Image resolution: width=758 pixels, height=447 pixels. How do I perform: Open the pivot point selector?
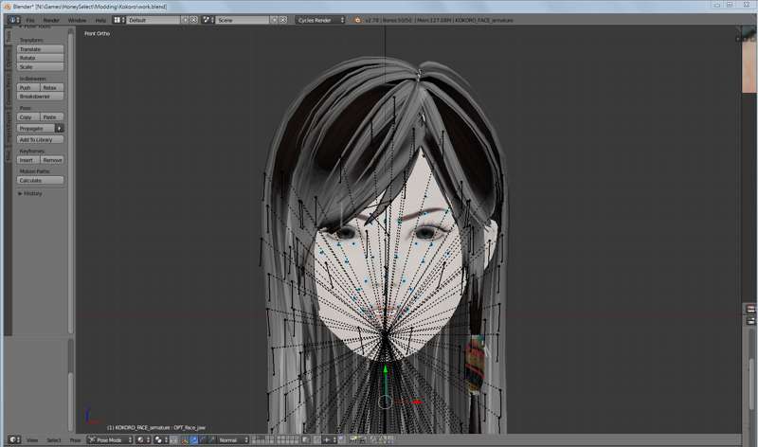point(161,439)
